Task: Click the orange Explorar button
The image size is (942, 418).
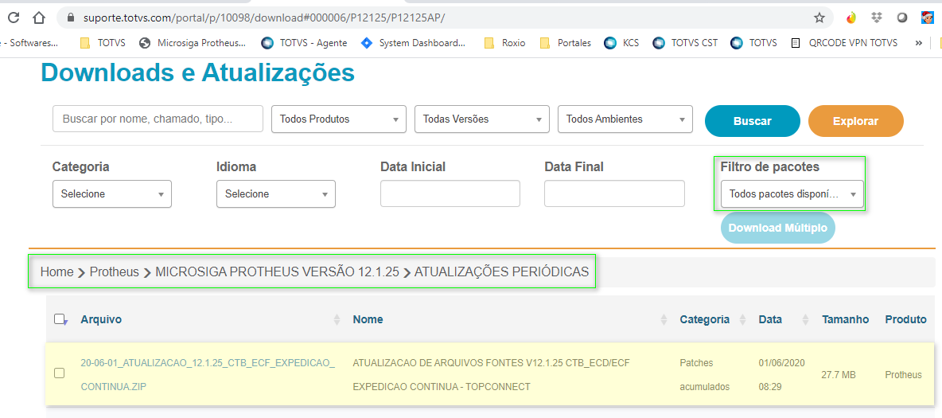Action: (x=856, y=121)
